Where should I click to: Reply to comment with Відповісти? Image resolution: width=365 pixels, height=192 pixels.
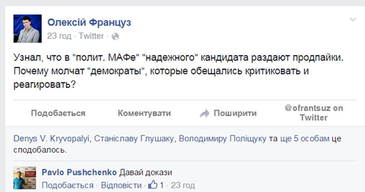121,185
